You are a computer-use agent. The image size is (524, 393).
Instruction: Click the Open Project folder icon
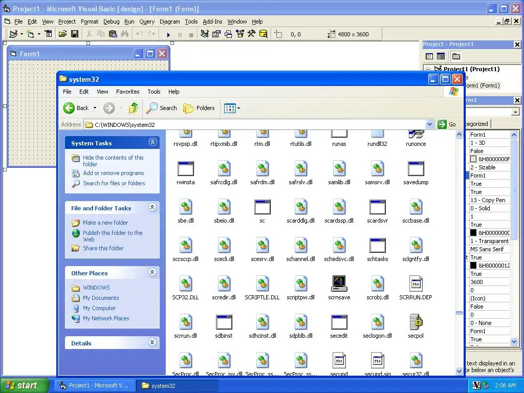(x=62, y=34)
